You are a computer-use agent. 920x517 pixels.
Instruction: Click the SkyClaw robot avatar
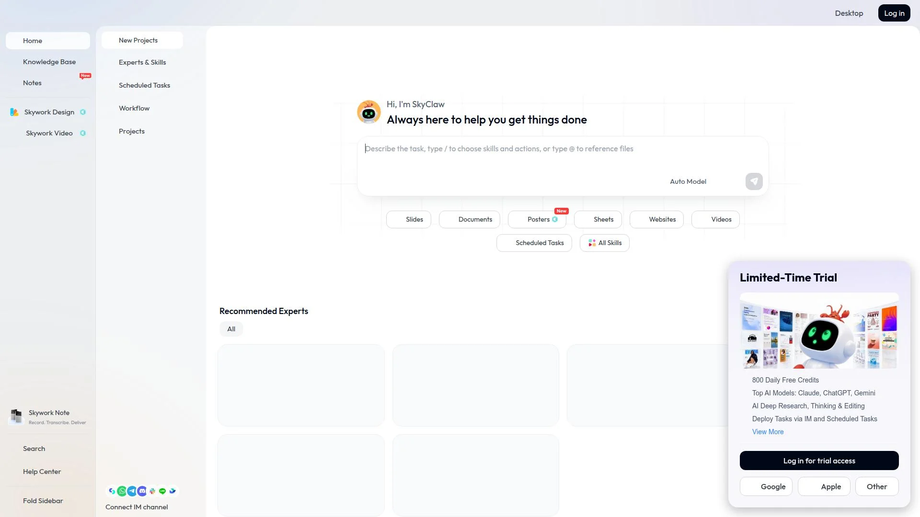tap(369, 112)
